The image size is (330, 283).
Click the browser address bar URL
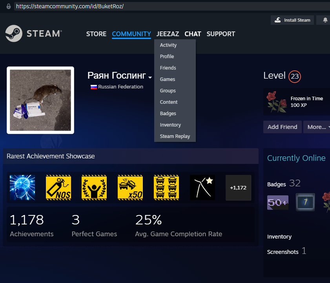pyautogui.click(x=70, y=6)
